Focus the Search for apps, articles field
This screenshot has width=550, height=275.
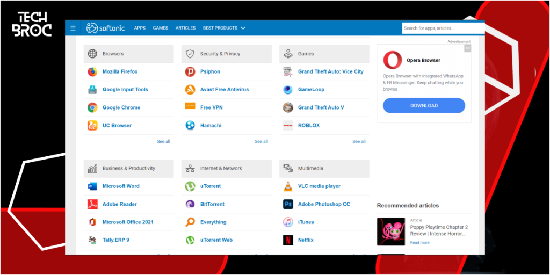(x=443, y=28)
